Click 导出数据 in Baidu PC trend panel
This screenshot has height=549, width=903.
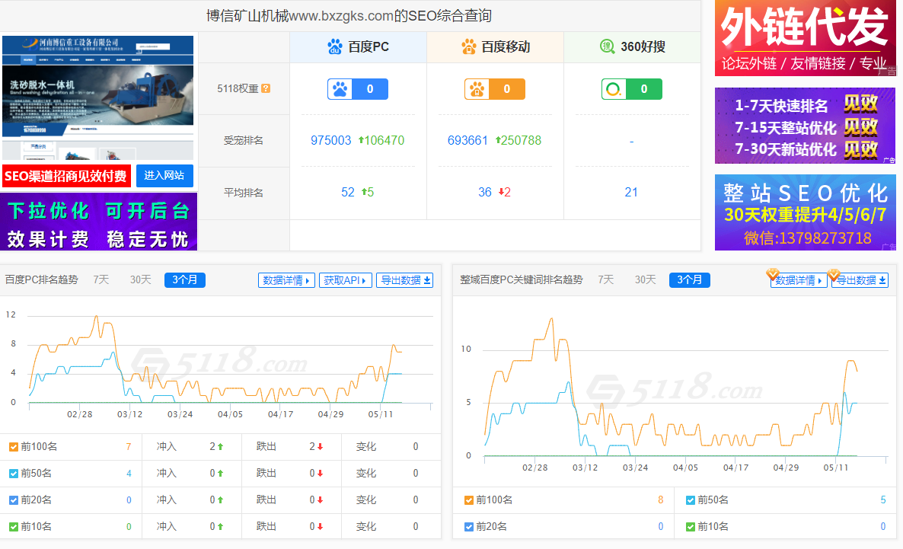(x=405, y=280)
